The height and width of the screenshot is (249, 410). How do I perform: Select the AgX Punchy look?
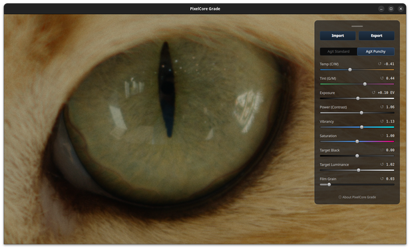click(375, 51)
